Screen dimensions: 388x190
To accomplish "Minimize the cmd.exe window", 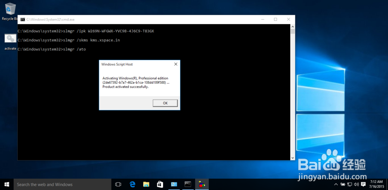I will coord(263,19).
